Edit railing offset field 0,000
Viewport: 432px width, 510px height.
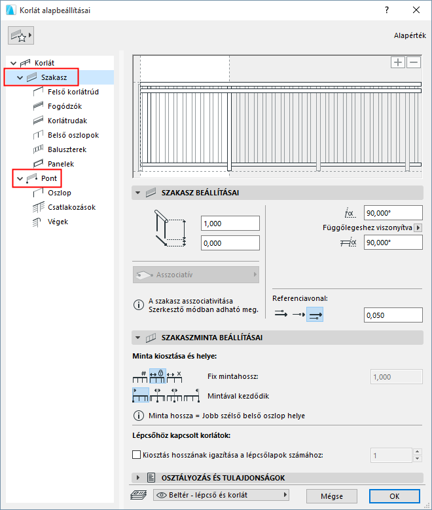pos(230,243)
